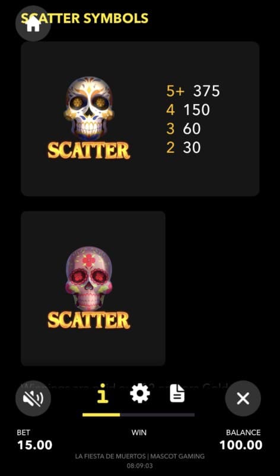This screenshot has height=476, width=280.
Task: Open the settings gear tab
Action: click(139, 393)
